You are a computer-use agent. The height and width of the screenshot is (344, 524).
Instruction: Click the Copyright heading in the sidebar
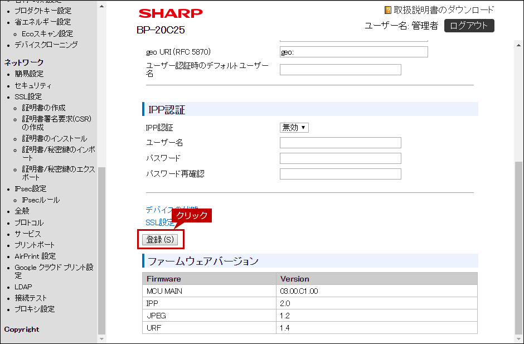click(22, 330)
